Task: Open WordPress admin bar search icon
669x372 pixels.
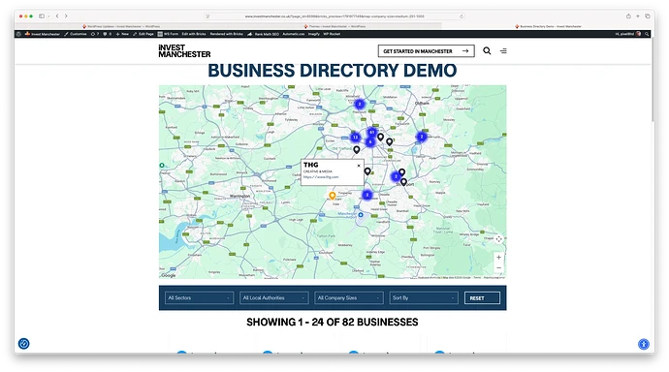Action: coord(647,34)
